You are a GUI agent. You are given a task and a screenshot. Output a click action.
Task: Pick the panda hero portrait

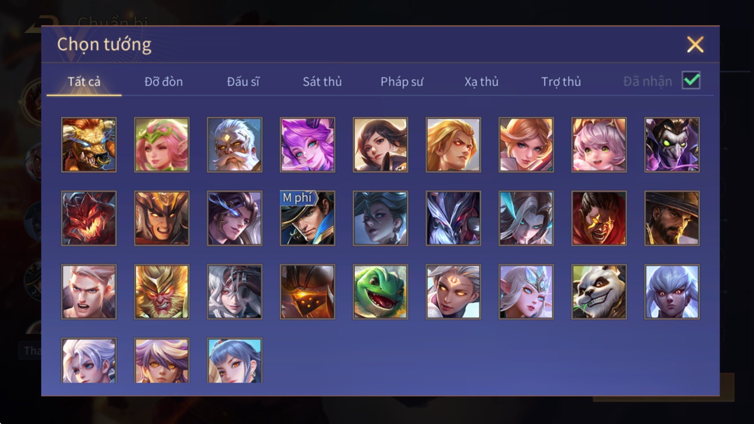(x=599, y=292)
